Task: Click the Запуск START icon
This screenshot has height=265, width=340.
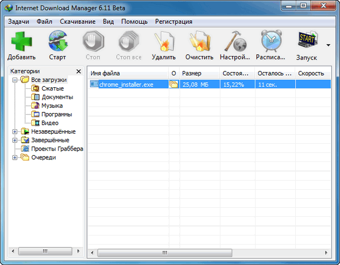Action: (x=306, y=41)
